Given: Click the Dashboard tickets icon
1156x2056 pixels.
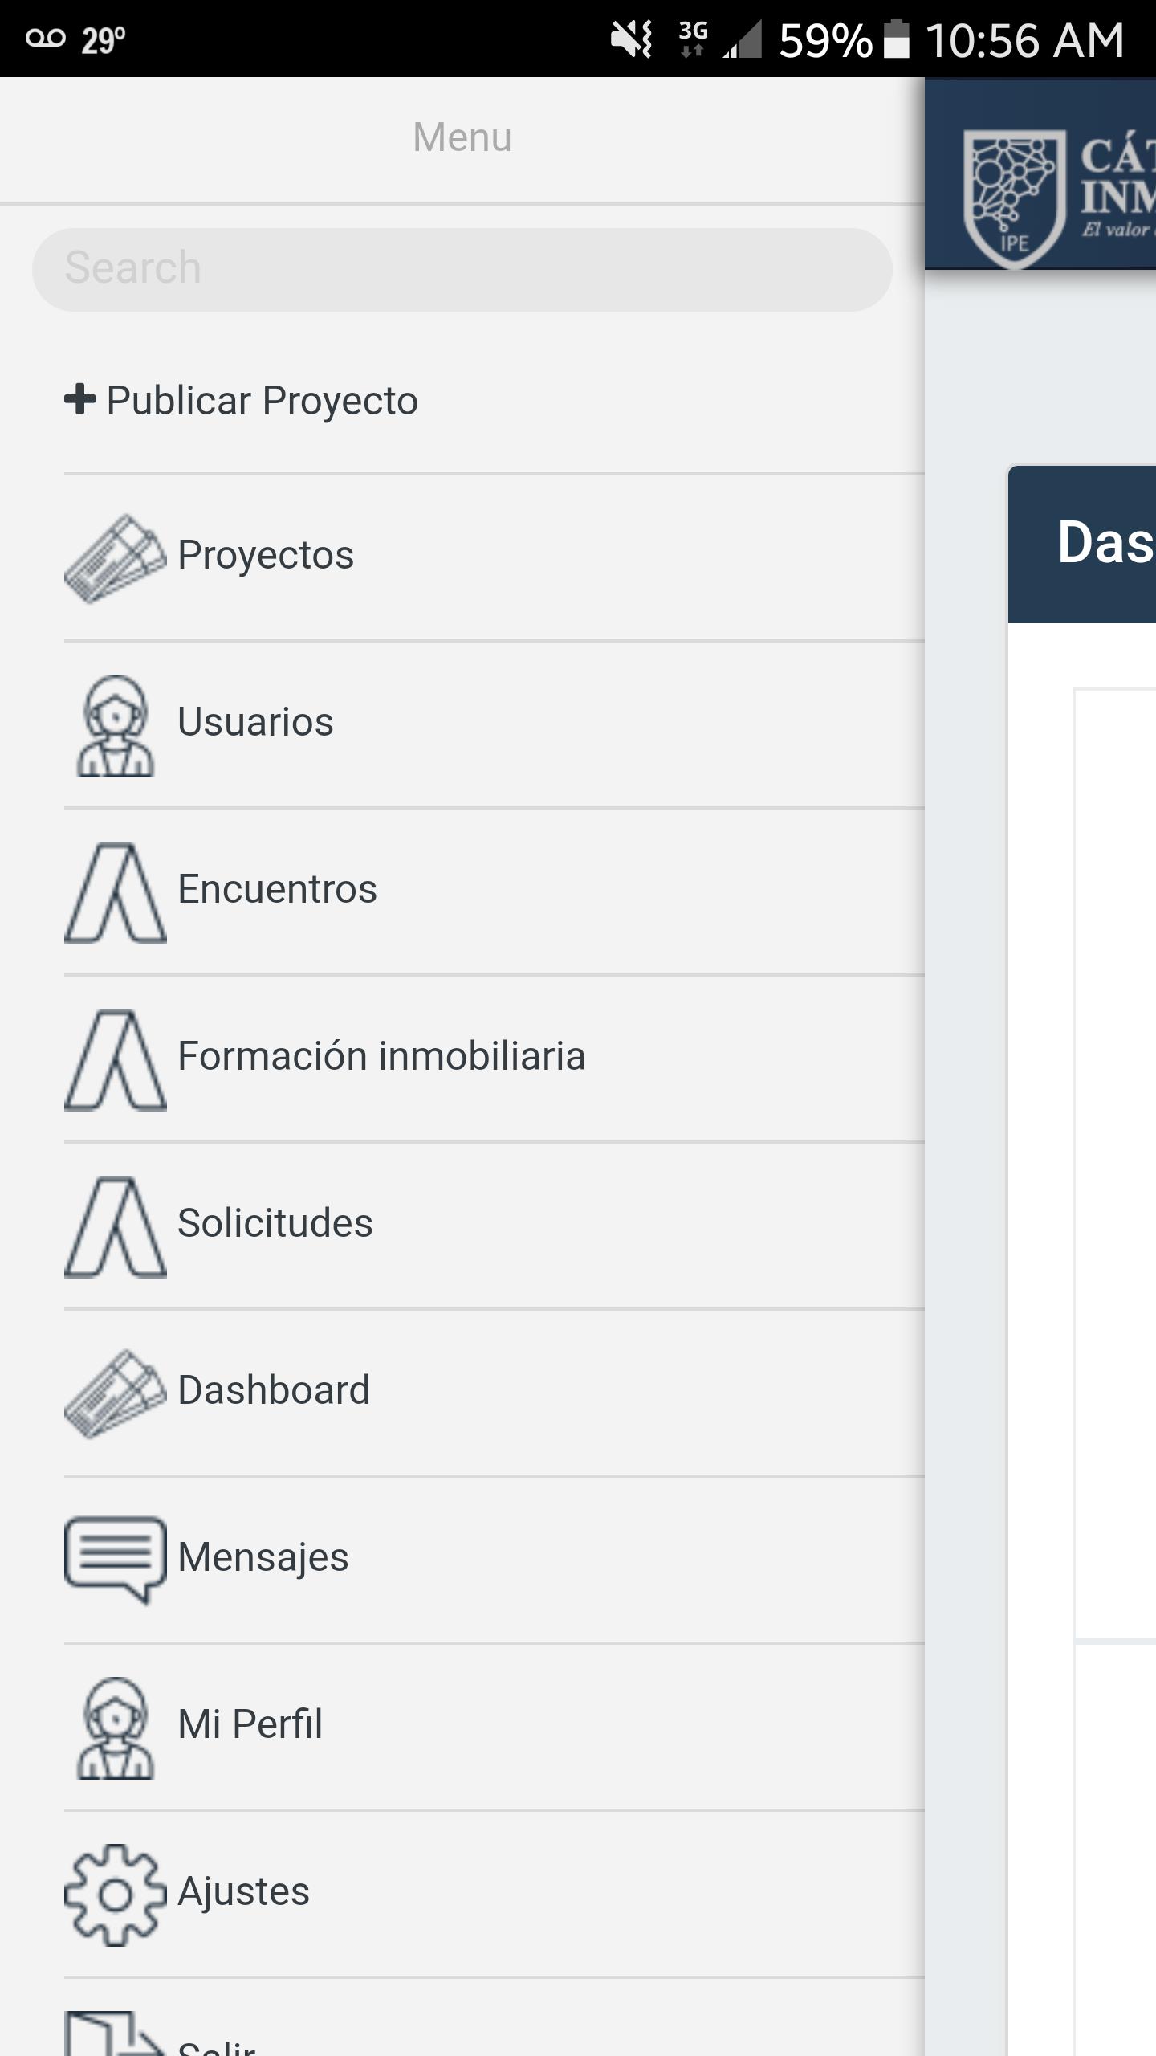Looking at the screenshot, I should [x=116, y=1393].
